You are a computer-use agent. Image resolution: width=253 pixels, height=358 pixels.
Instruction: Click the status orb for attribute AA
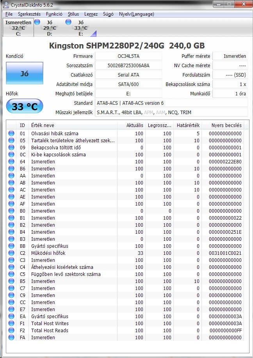click(11, 175)
